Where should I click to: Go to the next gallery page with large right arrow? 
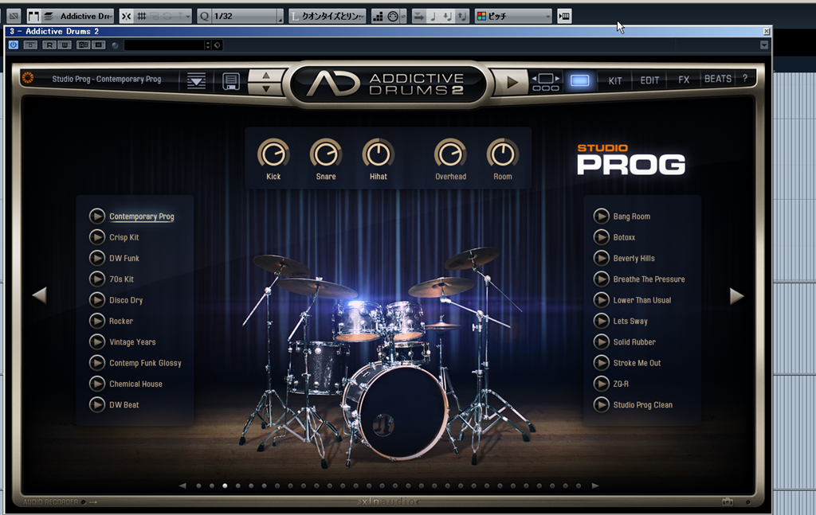(736, 295)
